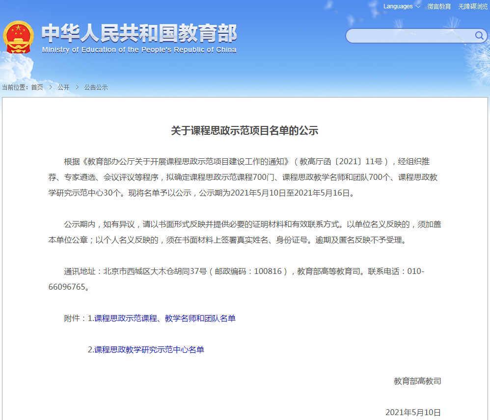Expand the Languages chevron
Viewport: 490px width, 420px height.
coord(419,6)
